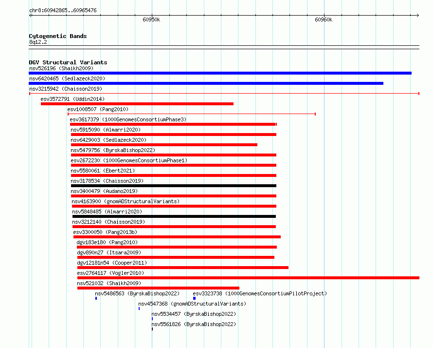
Task: Open nsv5580061 (Ebert2021) label
Action: click(x=103, y=171)
